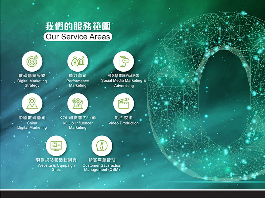Click the Chinese label 顧客滿意管理

102,160
